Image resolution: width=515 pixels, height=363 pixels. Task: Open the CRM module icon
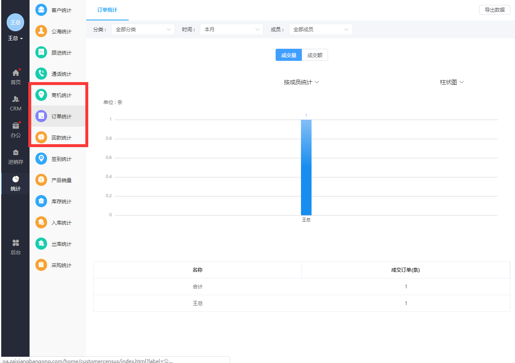(16, 99)
